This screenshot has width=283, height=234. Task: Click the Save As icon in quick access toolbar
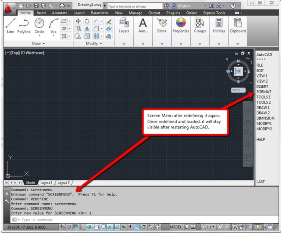tap(44, 6)
